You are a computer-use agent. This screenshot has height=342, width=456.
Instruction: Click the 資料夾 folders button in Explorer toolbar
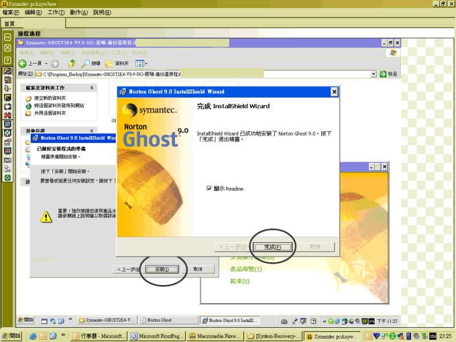tap(117, 63)
